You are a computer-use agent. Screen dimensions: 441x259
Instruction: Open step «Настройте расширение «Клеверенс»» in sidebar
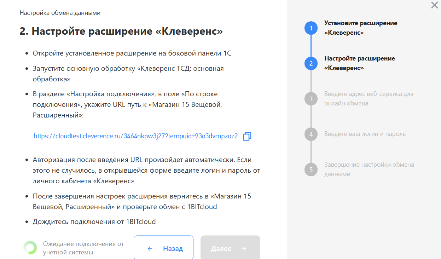[x=360, y=63]
